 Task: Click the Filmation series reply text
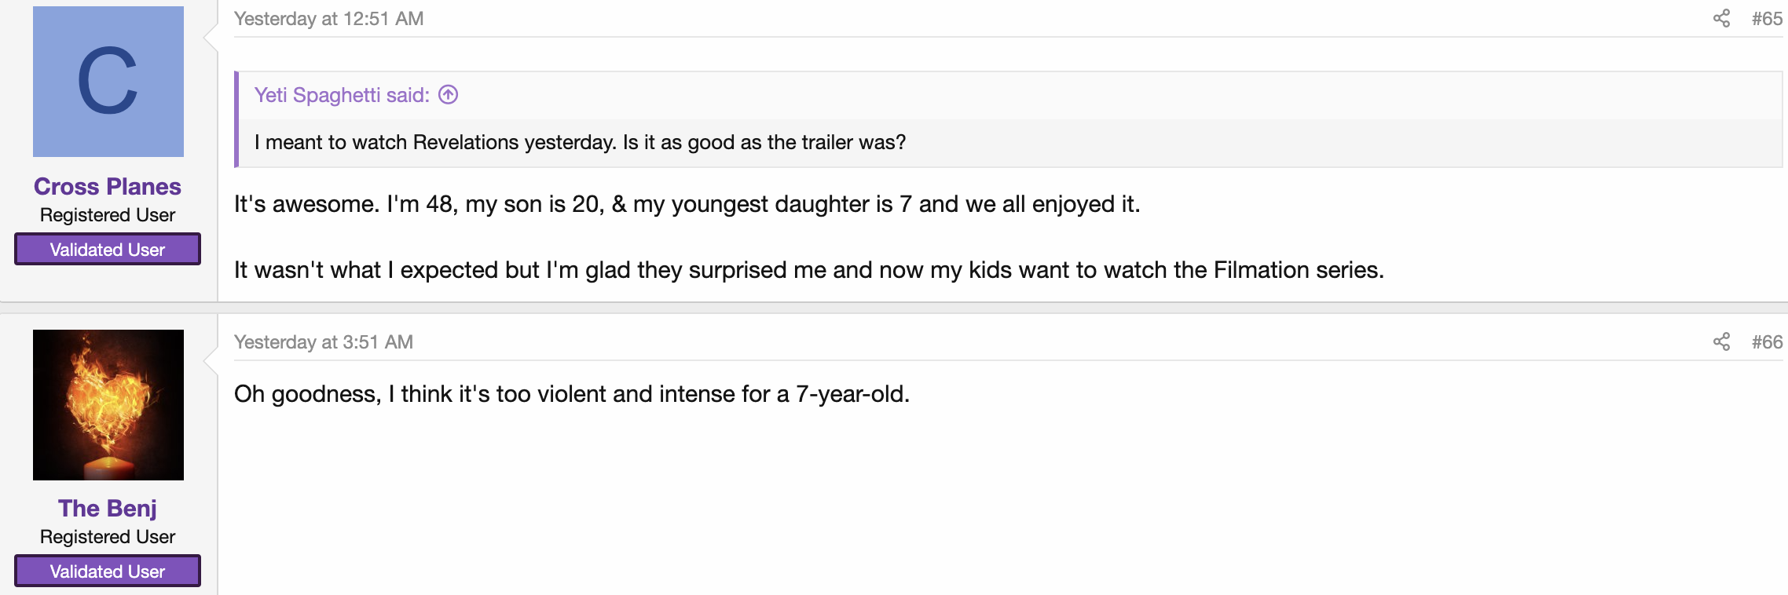pos(809,270)
